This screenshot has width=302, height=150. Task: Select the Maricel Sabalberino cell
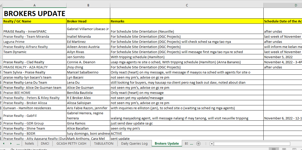pos(88,72)
